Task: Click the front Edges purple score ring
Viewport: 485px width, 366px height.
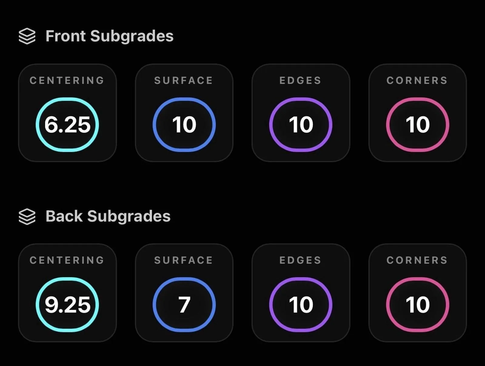Action: pos(301,125)
